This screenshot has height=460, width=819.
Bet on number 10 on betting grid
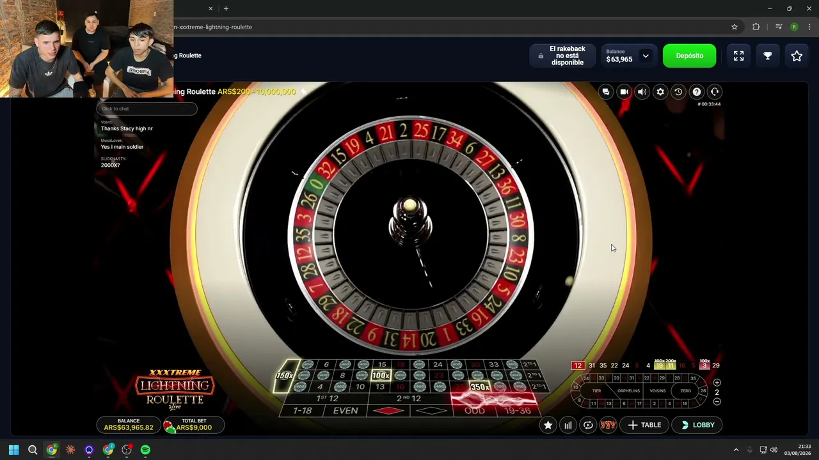360,387
